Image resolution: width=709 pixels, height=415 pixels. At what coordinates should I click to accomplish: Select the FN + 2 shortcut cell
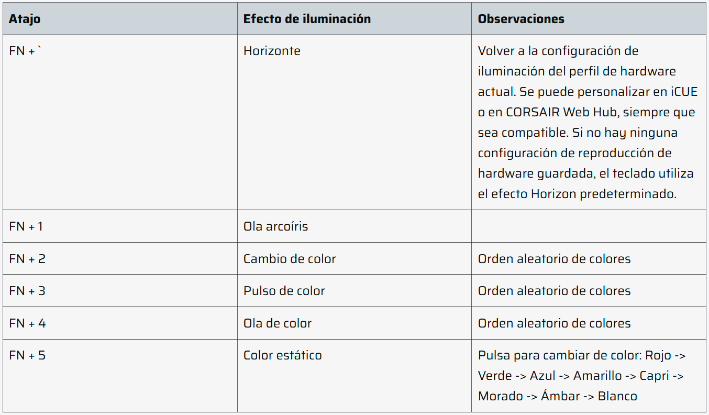coord(120,259)
